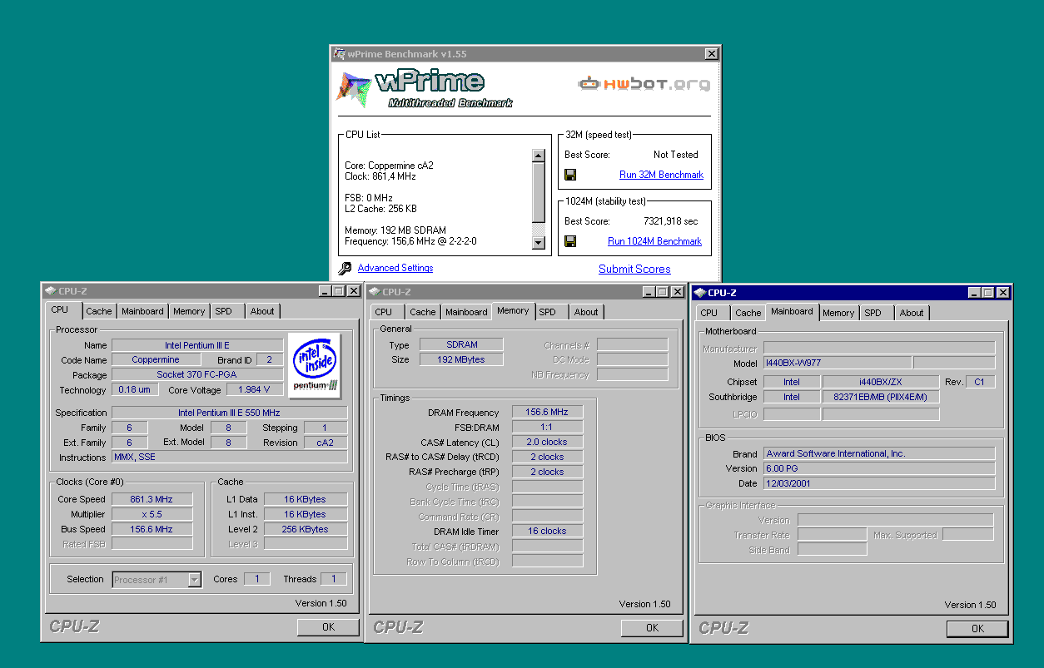Select About tab in right CPU-Z window
Viewport: 1044px width, 668px height.
pyautogui.click(x=912, y=313)
